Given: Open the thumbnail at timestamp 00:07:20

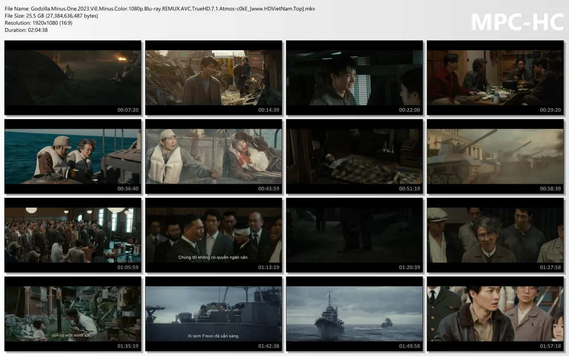Looking at the screenshot, I should pyautogui.click(x=73, y=77).
